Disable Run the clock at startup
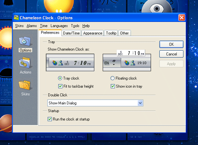198x145 pixels. point(50,119)
